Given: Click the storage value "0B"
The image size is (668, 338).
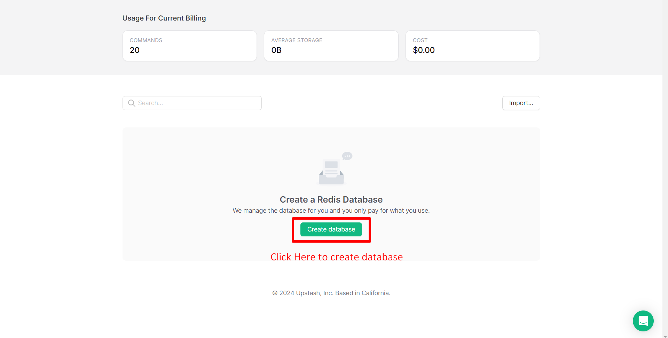Looking at the screenshot, I should (276, 50).
